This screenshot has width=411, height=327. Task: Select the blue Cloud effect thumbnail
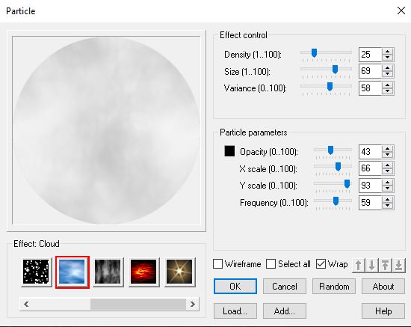[72, 272]
